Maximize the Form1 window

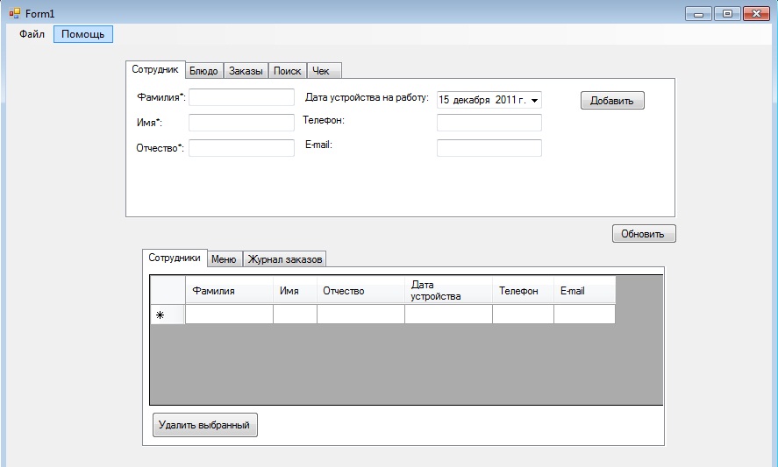tap(727, 13)
